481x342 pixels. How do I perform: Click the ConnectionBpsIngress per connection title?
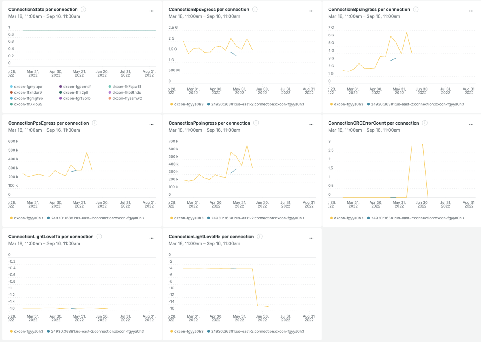click(369, 9)
